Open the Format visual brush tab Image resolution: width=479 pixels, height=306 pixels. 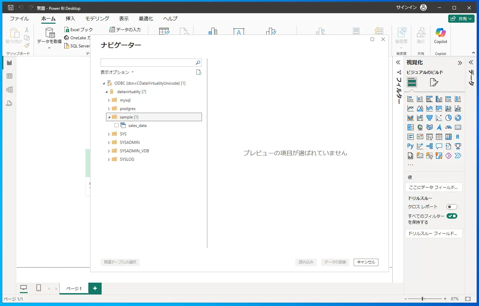[434, 82]
